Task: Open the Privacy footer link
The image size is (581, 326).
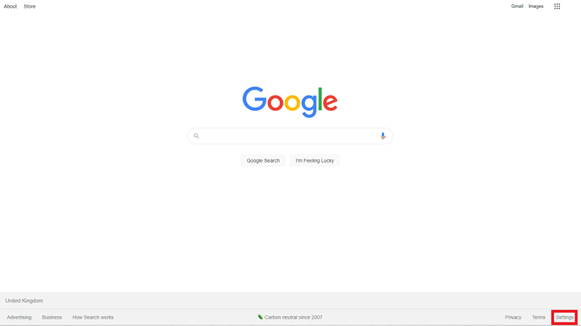Action: [513, 317]
